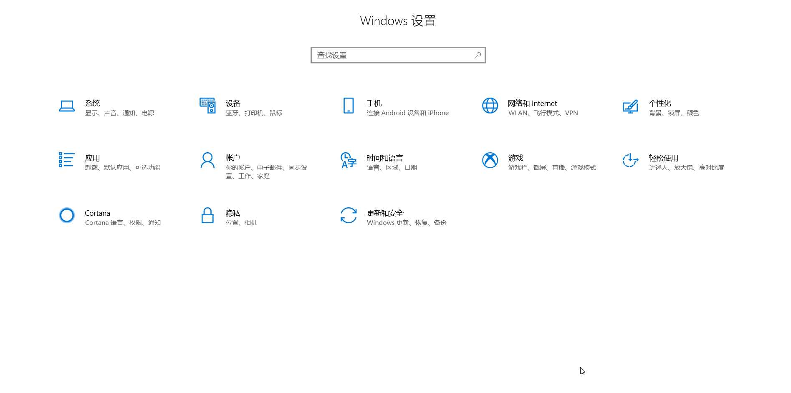Click description 背景、锁屏、颜色
The width and height of the screenshot is (791, 393).
coord(674,113)
